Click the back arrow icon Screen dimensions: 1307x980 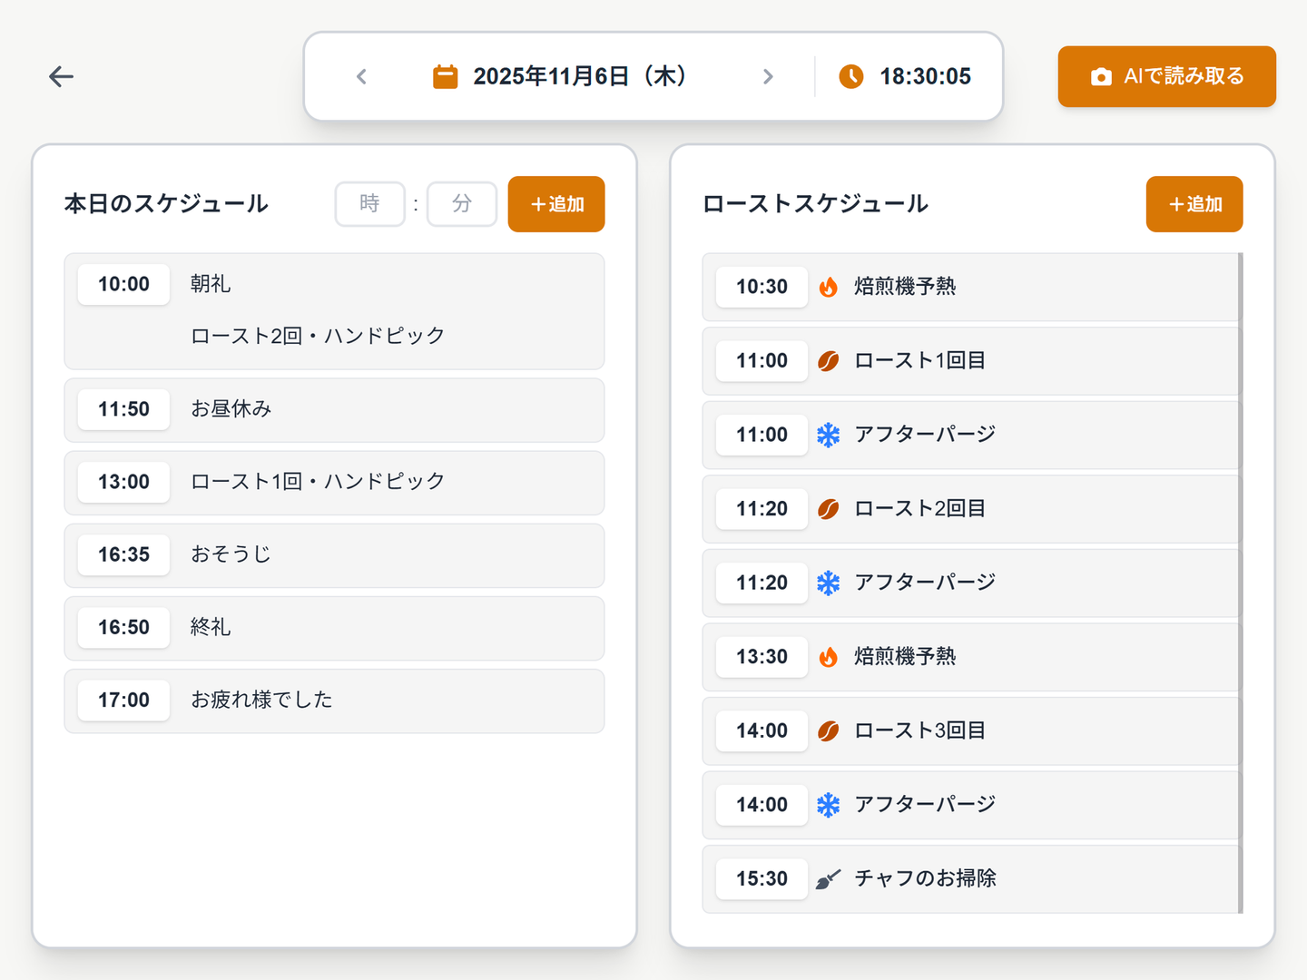pos(61,77)
